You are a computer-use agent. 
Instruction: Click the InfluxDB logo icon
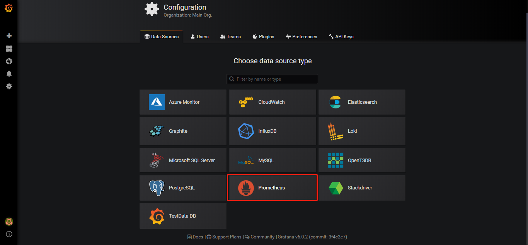click(x=246, y=131)
